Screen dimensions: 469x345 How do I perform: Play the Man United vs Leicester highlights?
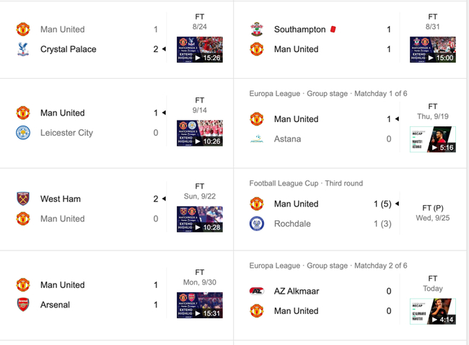tap(200, 134)
